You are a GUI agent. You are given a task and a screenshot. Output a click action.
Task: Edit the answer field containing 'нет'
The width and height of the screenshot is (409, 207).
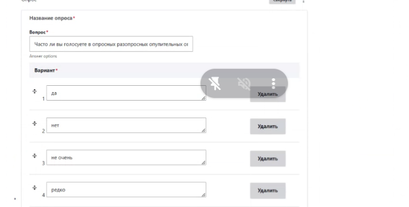coord(126,125)
